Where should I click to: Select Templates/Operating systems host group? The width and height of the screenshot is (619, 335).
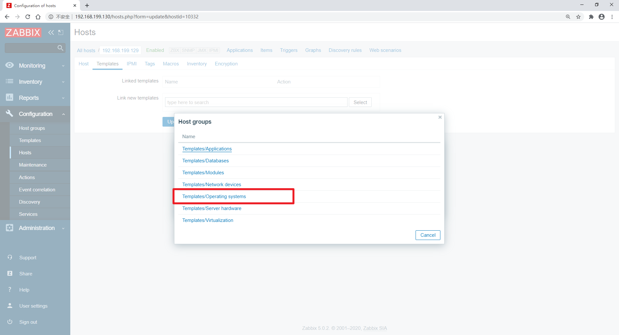(x=214, y=196)
